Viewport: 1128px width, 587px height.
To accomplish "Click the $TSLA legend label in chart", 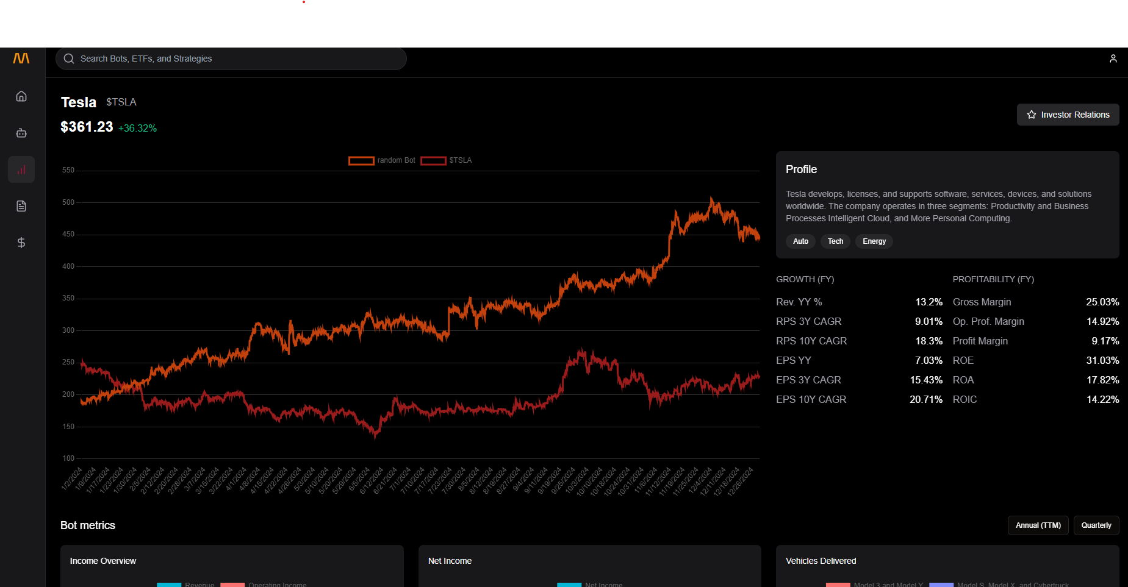I will coord(461,160).
